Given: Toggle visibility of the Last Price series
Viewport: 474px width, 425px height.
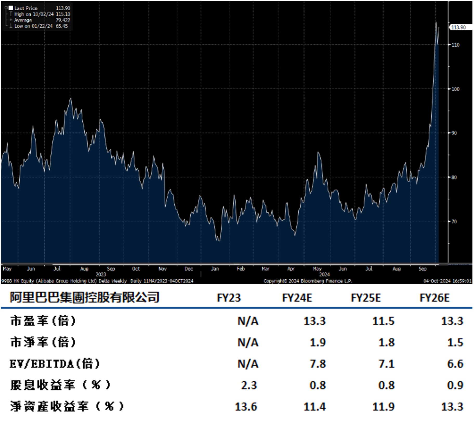Looking at the screenshot, I should coord(26,8).
